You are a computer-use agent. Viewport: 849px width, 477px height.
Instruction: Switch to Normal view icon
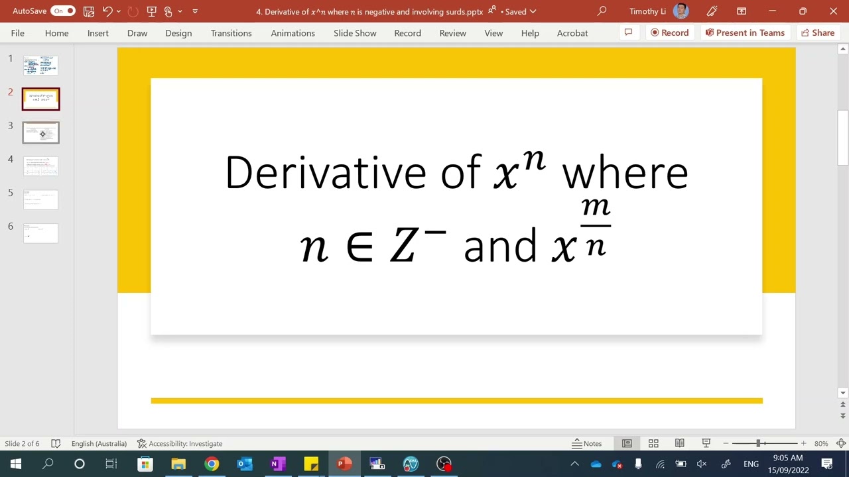627,444
